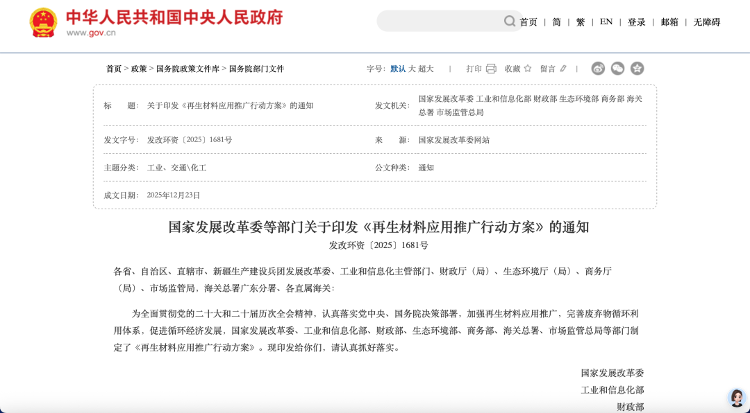Click the 主题分类 label
This screenshot has height=413, width=750.
pos(121,168)
